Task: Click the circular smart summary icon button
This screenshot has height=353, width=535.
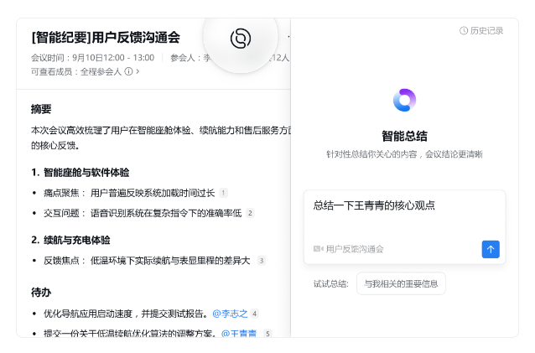Action: [x=241, y=39]
